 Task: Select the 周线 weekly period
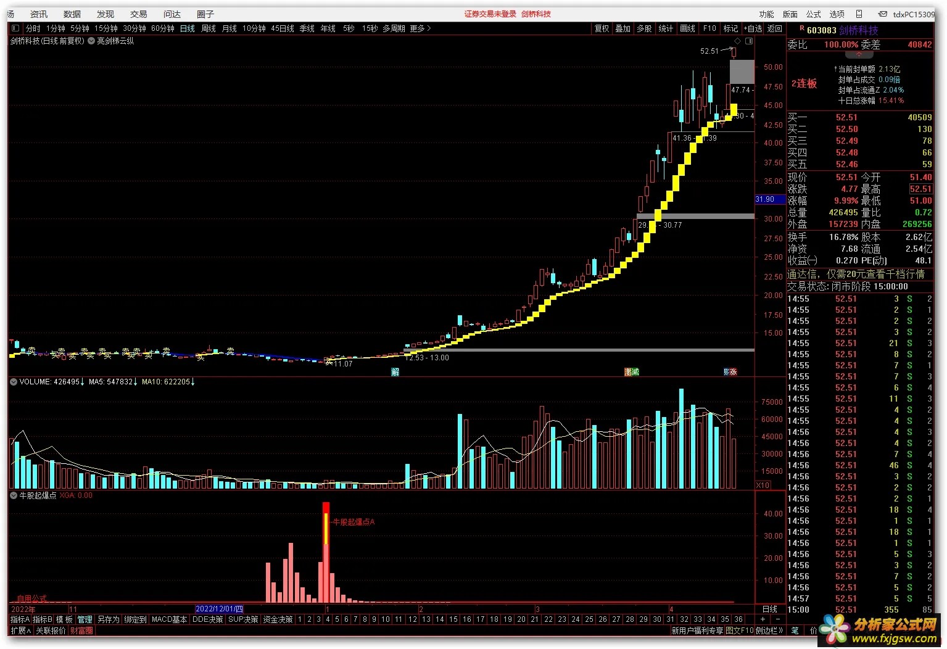click(209, 28)
